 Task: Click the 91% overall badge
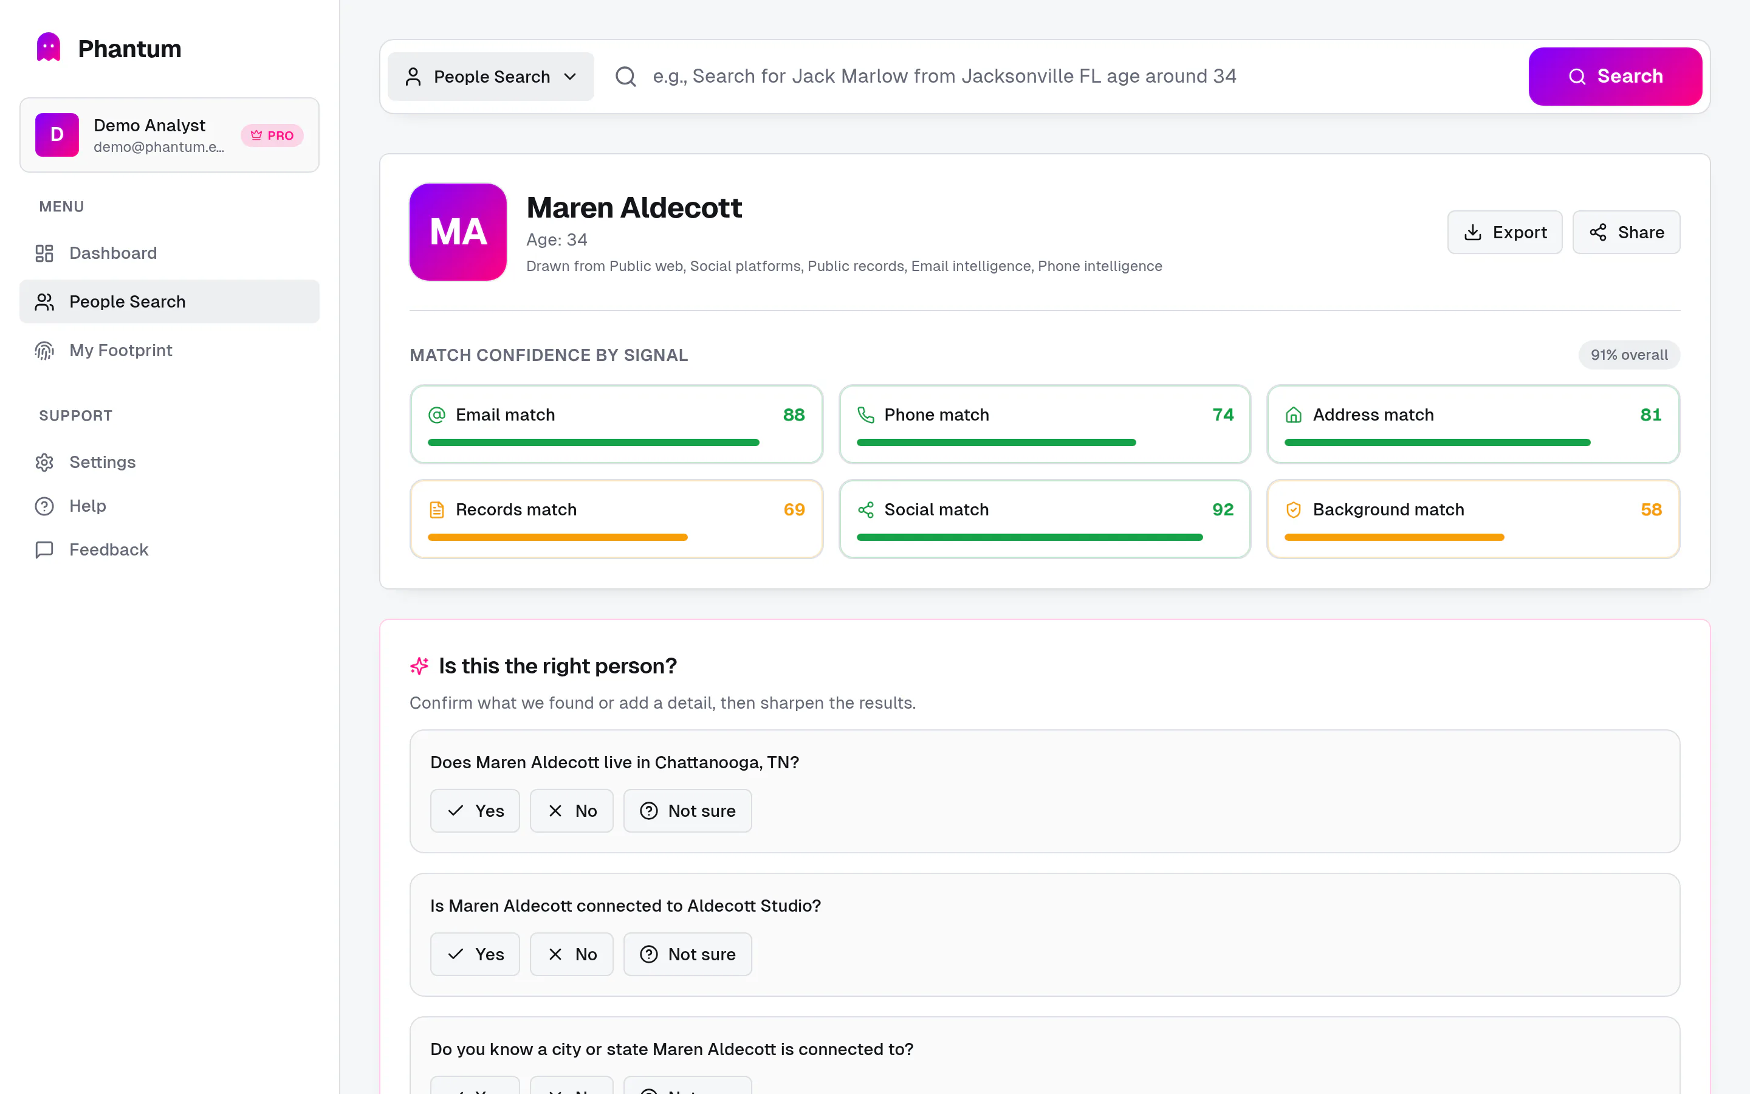coord(1628,356)
